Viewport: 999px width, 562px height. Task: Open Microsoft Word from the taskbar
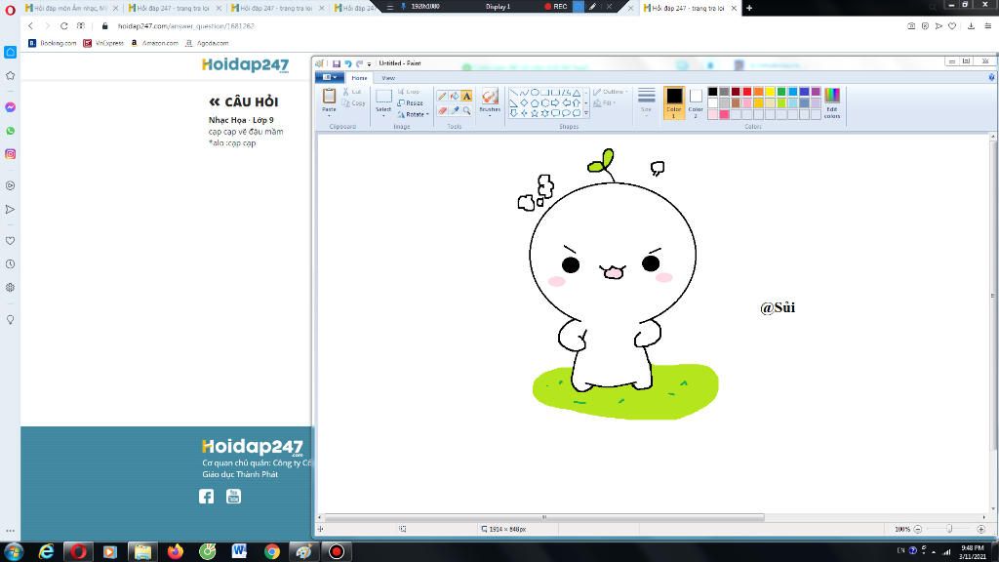pyautogui.click(x=240, y=551)
